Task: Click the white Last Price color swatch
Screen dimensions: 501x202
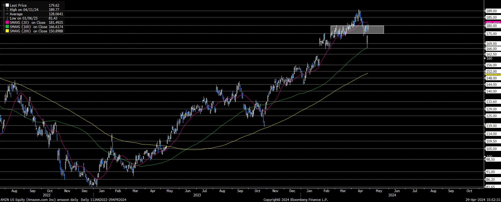Action: 7,5
